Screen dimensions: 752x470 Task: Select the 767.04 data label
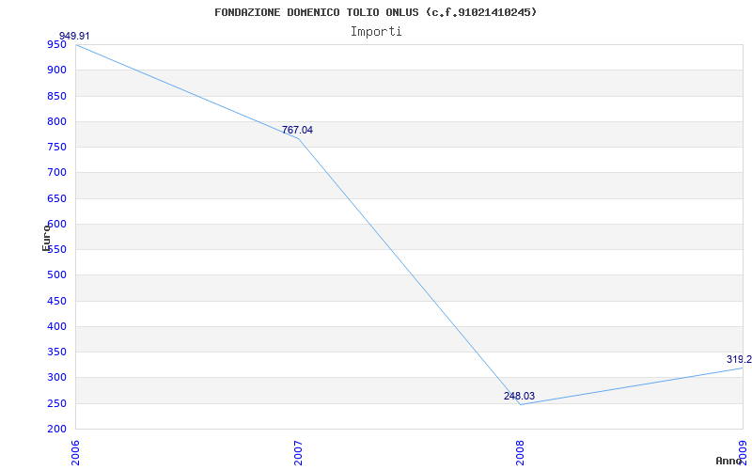(297, 130)
